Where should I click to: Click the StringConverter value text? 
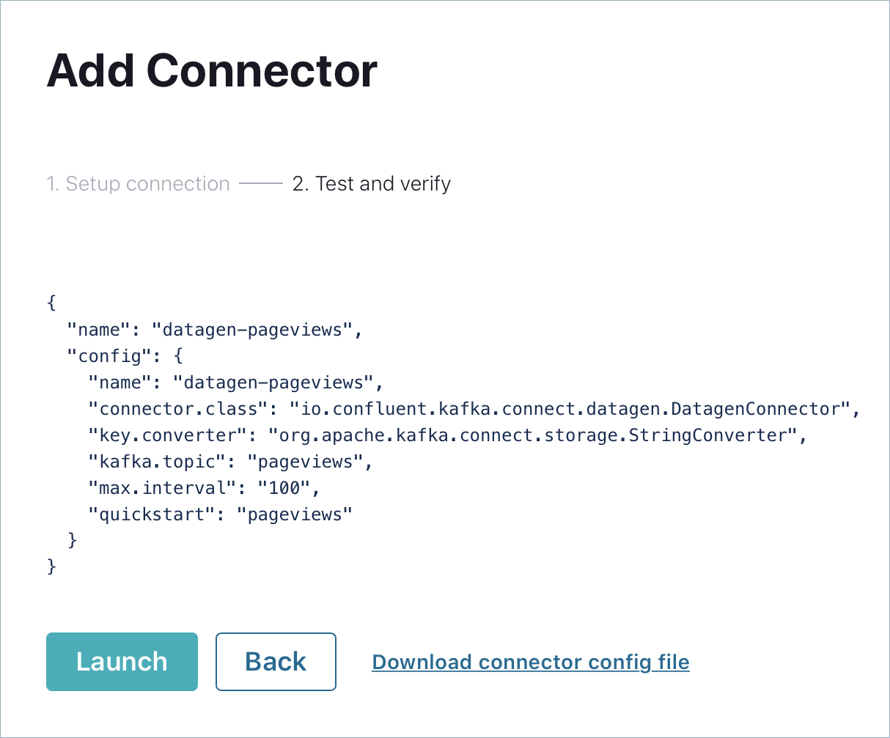[533, 435]
